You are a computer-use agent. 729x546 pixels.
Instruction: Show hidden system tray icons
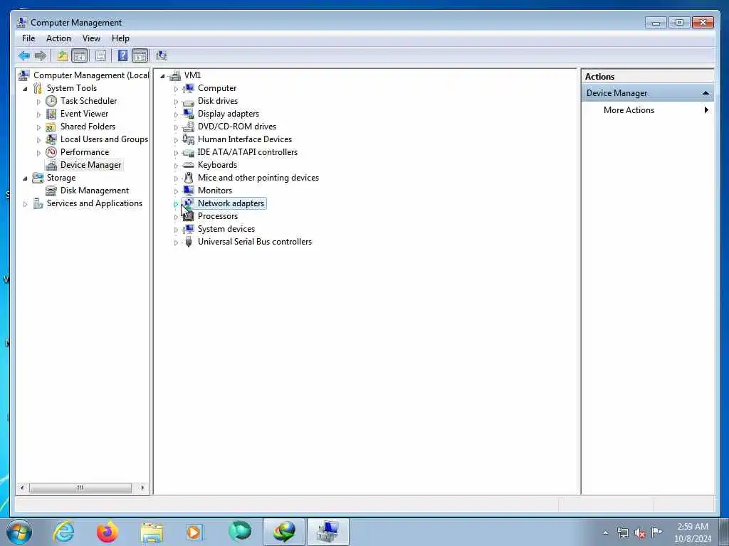(x=605, y=532)
